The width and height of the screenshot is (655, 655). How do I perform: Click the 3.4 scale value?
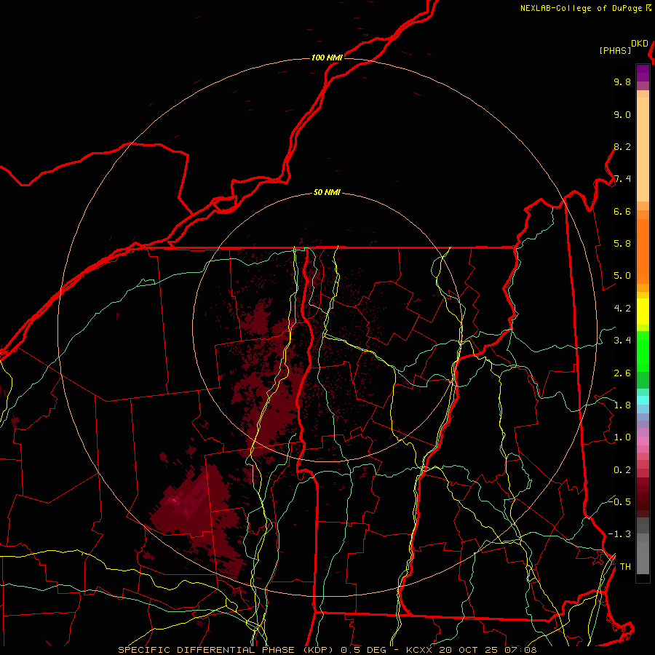coord(622,341)
